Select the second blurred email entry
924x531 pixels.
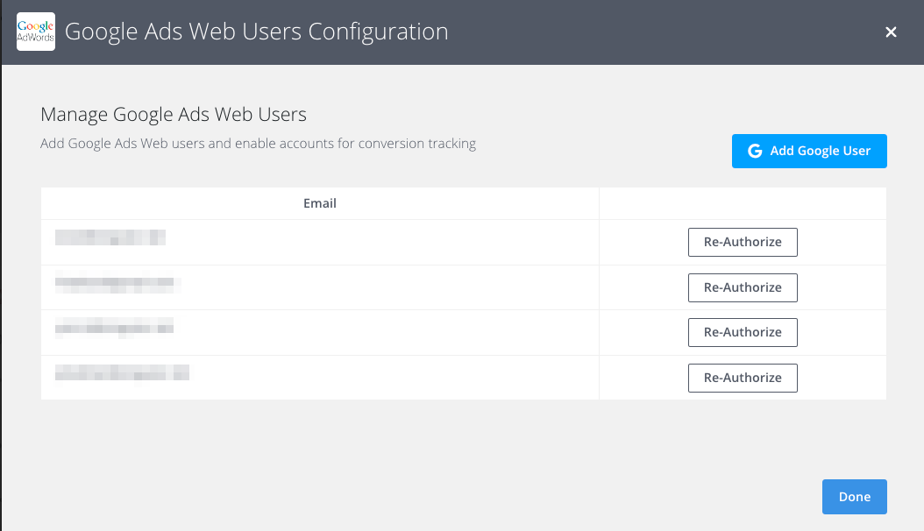(x=117, y=284)
